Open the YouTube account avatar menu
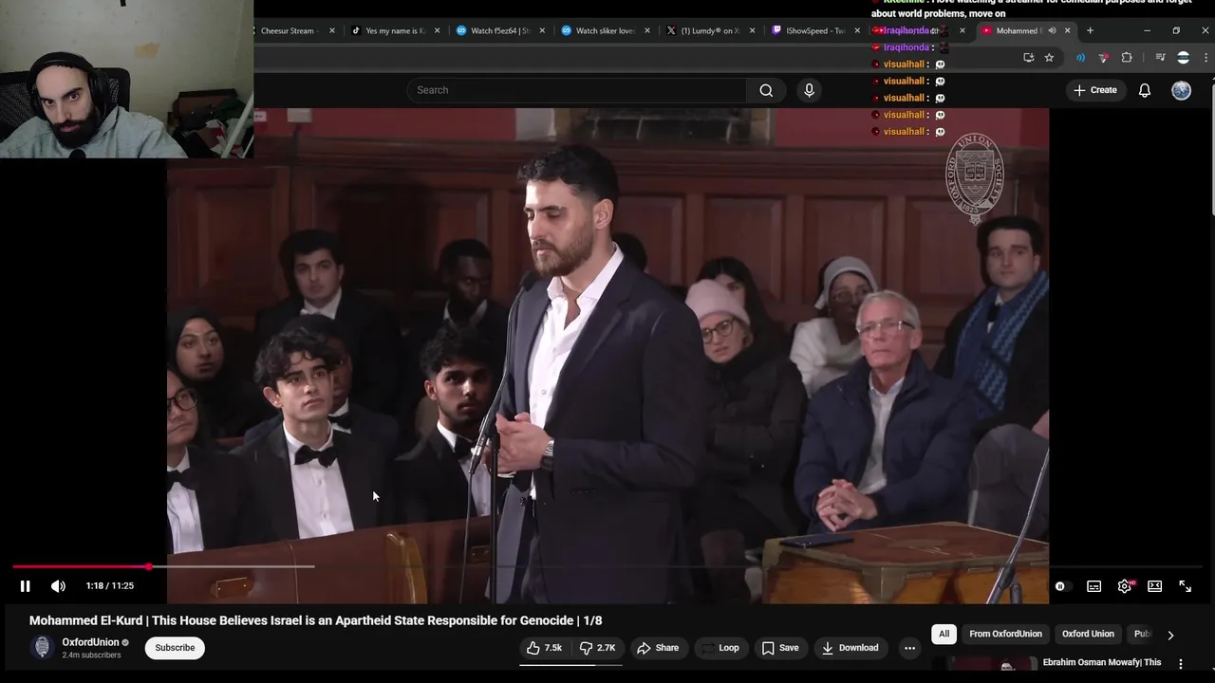 [1181, 90]
